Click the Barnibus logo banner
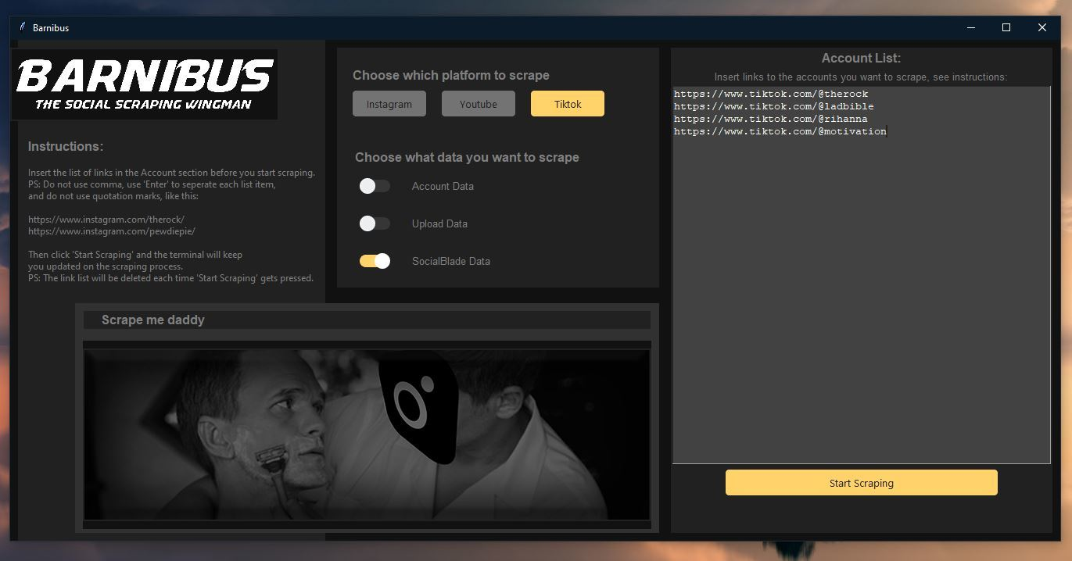 point(145,84)
